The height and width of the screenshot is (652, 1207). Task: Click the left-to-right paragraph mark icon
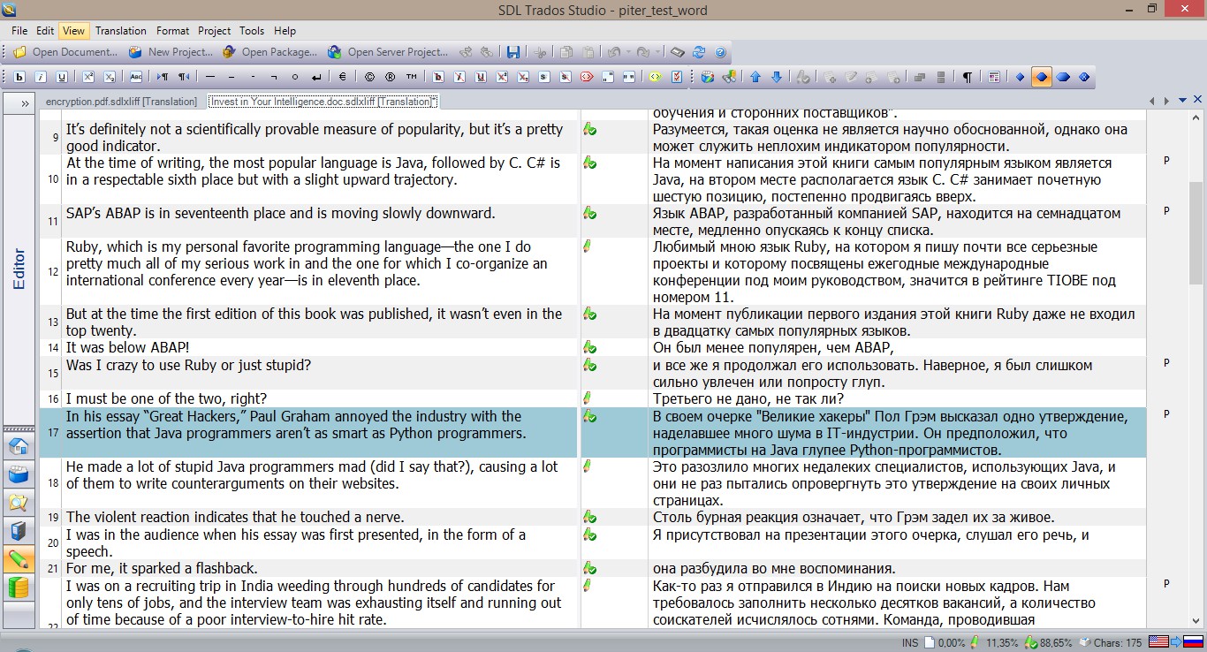(x=163, y=77)
